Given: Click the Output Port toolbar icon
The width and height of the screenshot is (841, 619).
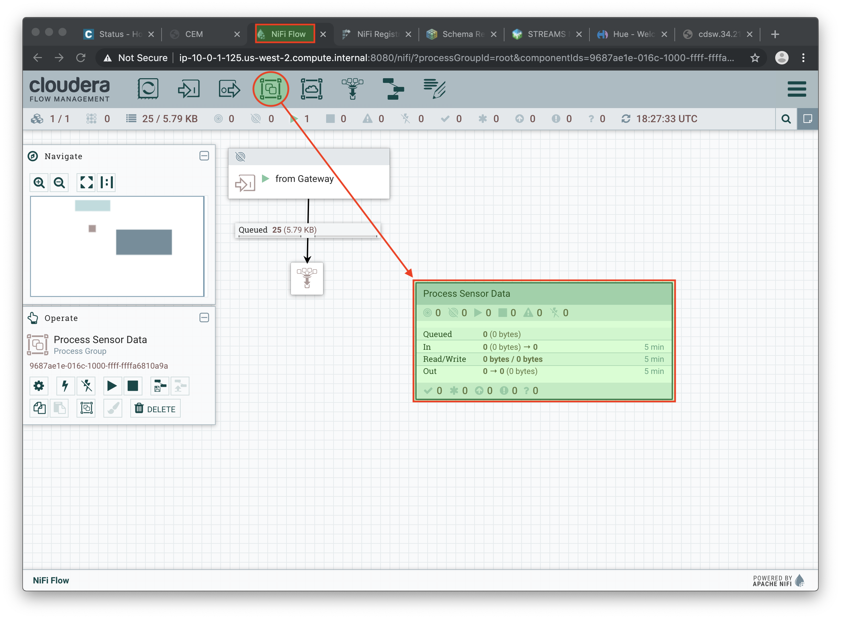Looking at the screenshot, I should point(229,89).
